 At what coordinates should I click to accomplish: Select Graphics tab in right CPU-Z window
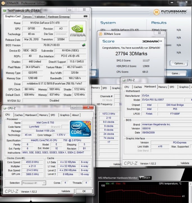point(184,87)
